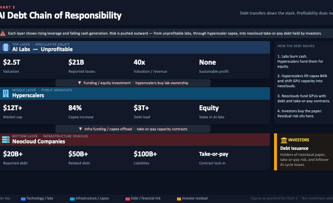Click the AI Labs chip icon
Viewport: 333px width, 203px height.
[x=5, y=47]
